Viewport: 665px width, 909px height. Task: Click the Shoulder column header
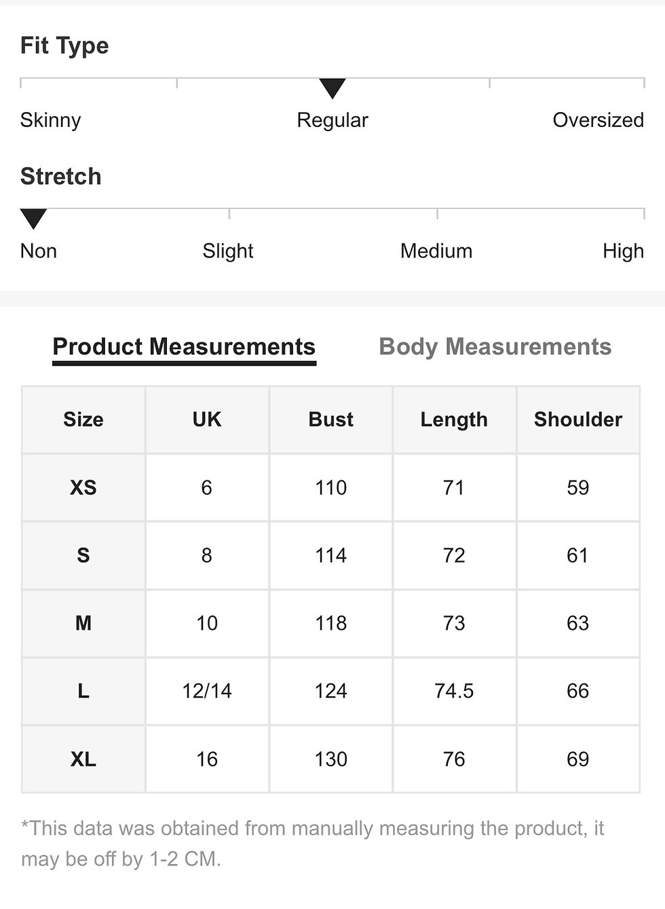click(x=578, y=419)
